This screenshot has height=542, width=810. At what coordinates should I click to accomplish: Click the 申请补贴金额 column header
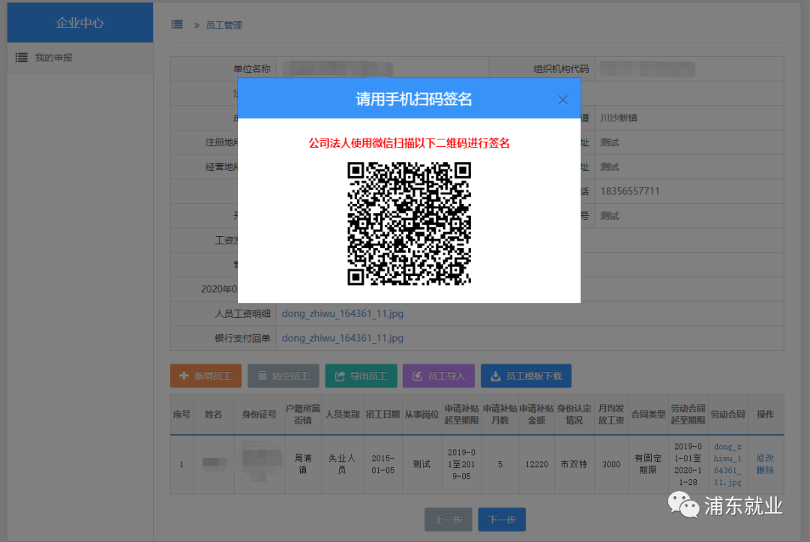[536, 415]
